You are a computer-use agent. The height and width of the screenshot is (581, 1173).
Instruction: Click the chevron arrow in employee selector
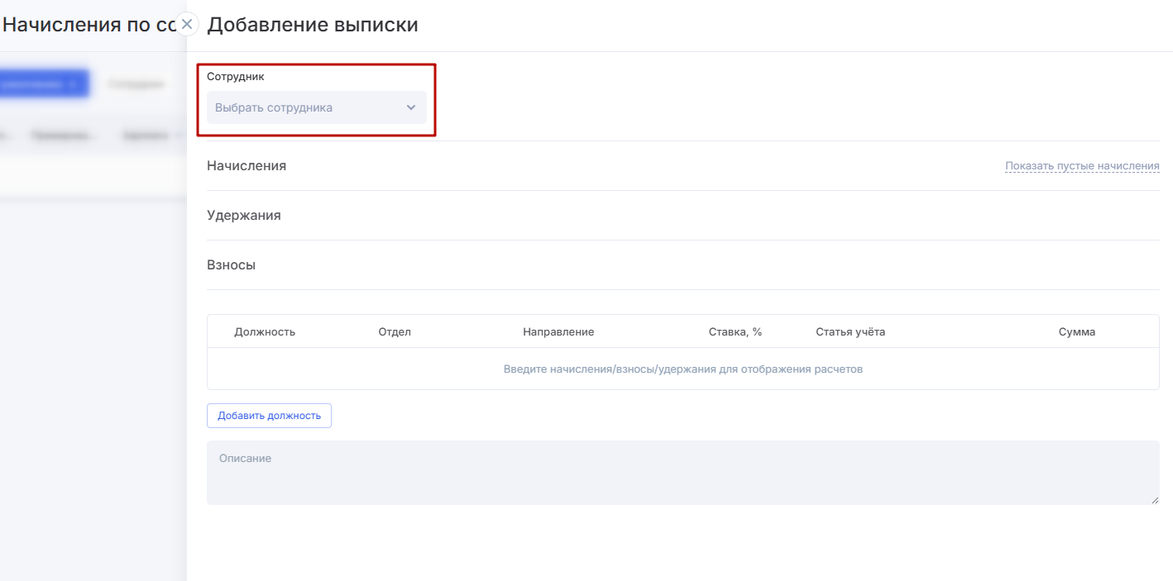click(x=411, y=107)
